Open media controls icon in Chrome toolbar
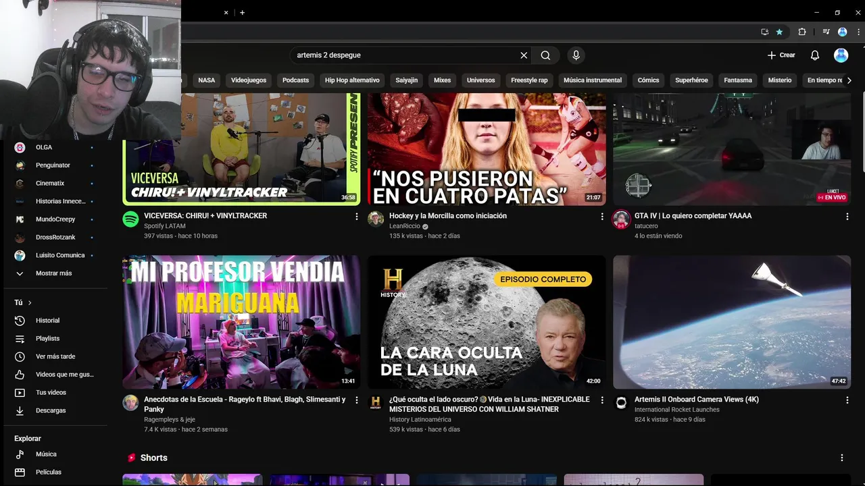Screen dimensions: 865x486 click(x=826, y=32)
